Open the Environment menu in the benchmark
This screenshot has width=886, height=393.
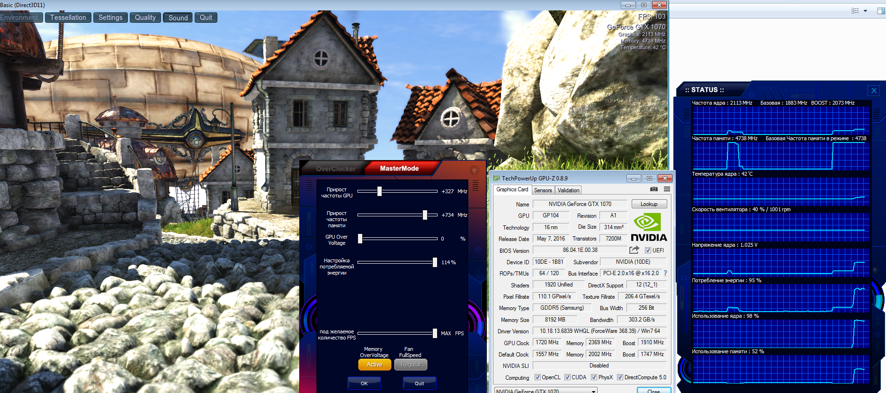pos(20,18)
